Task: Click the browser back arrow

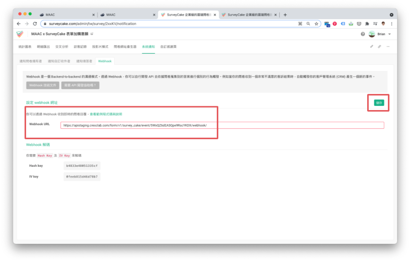Action: [18, 24]
